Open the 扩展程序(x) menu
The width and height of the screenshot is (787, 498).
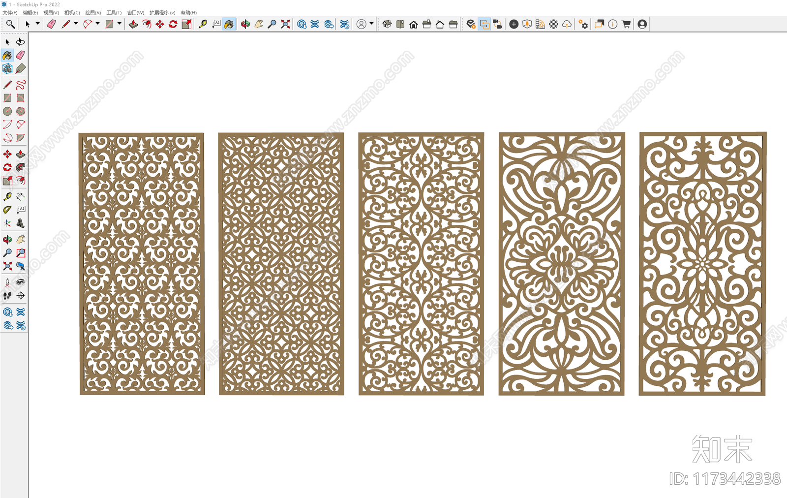(162, 13)
